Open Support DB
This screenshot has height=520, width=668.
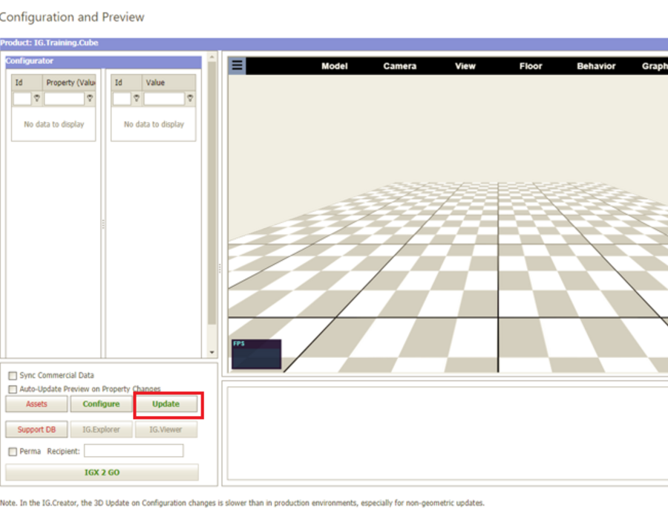36,429
